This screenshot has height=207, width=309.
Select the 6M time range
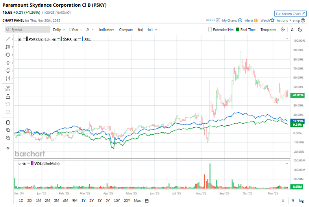(65, 200)
